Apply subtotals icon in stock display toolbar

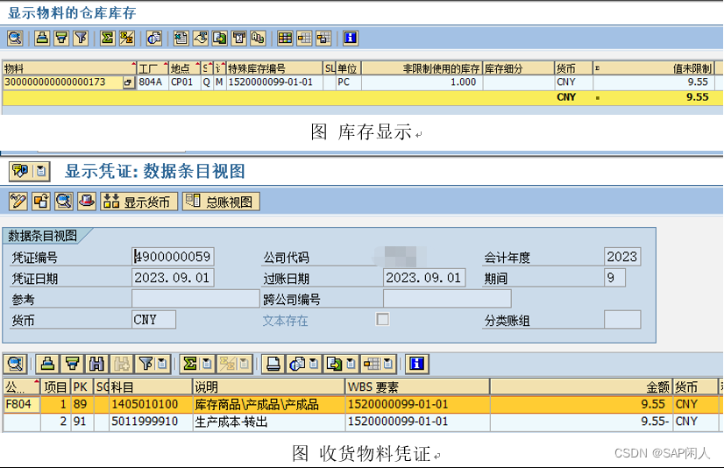(x=127, y=38)
